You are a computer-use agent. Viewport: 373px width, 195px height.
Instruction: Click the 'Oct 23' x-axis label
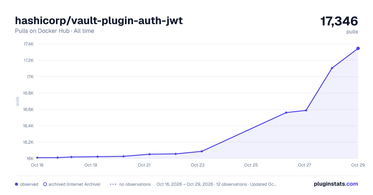tap(198, 165)
